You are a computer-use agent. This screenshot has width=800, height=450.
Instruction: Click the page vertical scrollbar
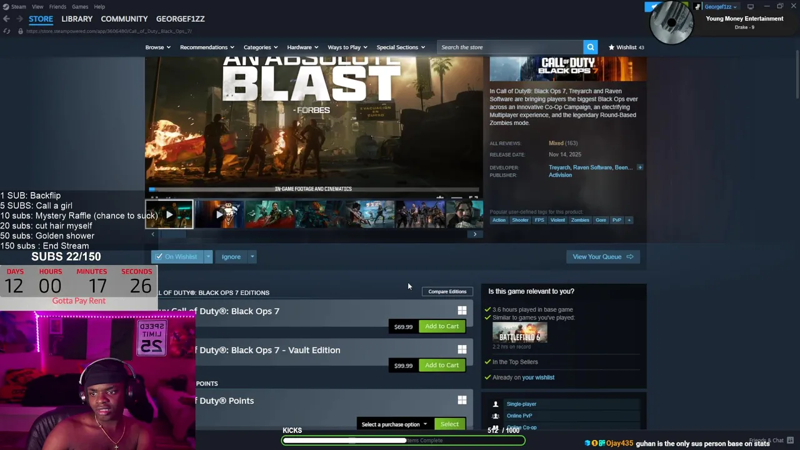pyautogui.click(x=797, y=75)
